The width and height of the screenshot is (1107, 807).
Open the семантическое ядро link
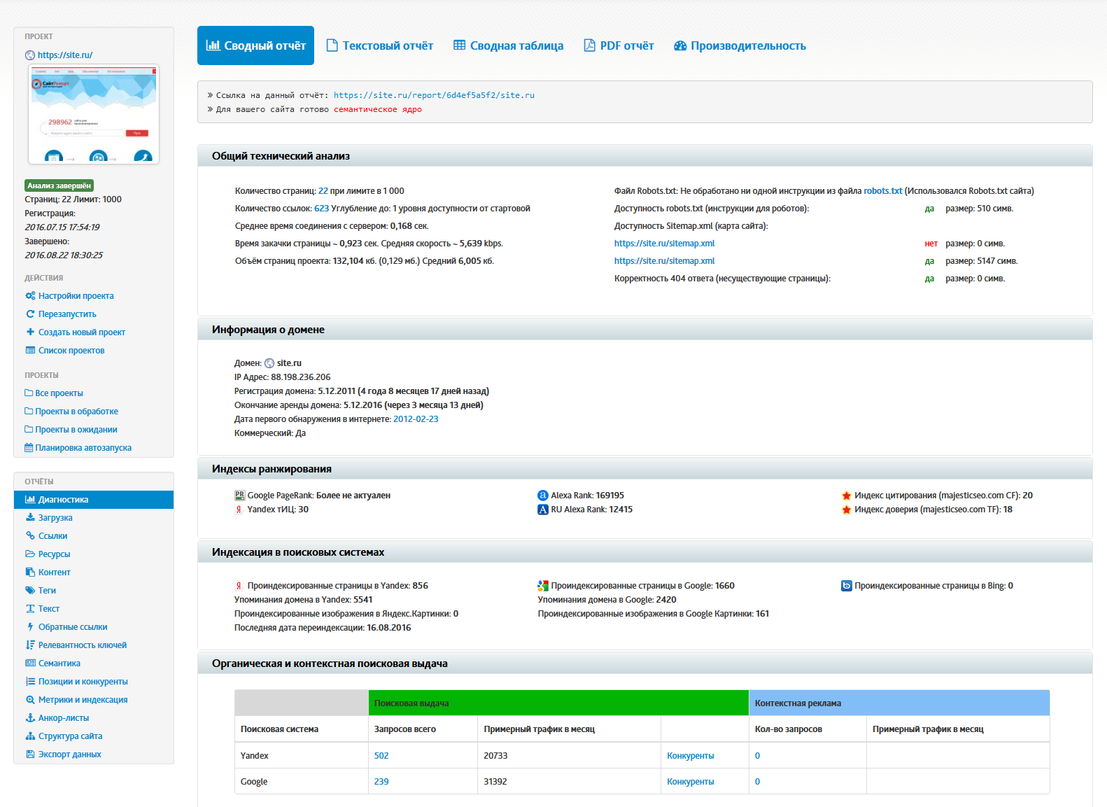pos(377,110)
